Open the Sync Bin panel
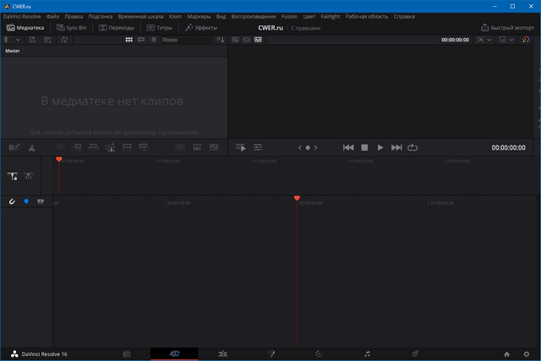The width and height of the screenshot is (541, 361). [x=71, y=28]
